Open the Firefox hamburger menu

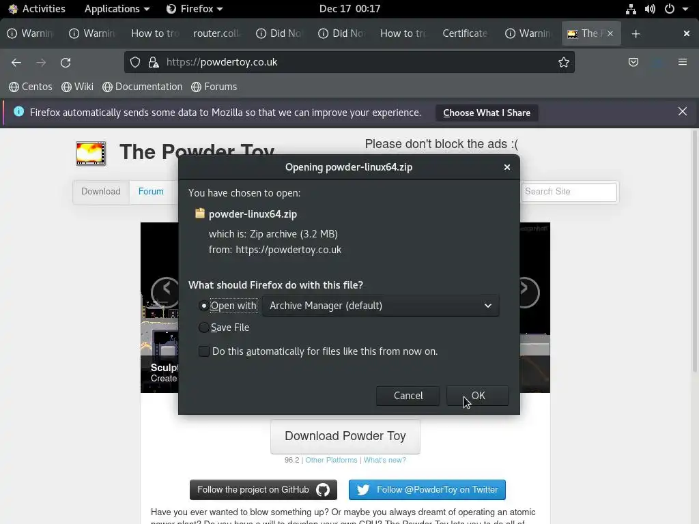point(683,62)
